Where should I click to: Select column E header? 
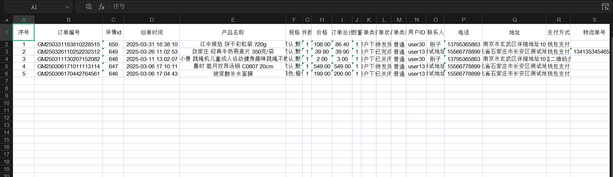pyautogui.click(x=233, y=20)
